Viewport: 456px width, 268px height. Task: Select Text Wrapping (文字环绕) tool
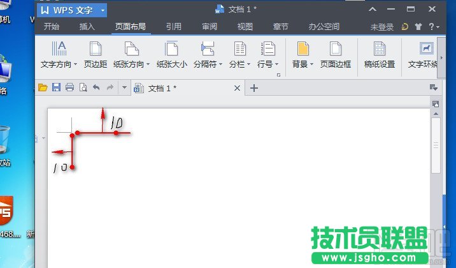422,55
